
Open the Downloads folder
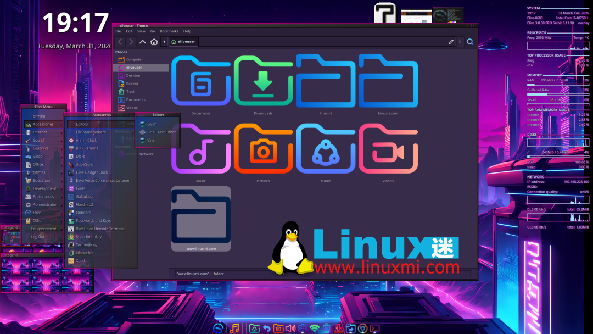pyautogui.click(x=263, y=81)
